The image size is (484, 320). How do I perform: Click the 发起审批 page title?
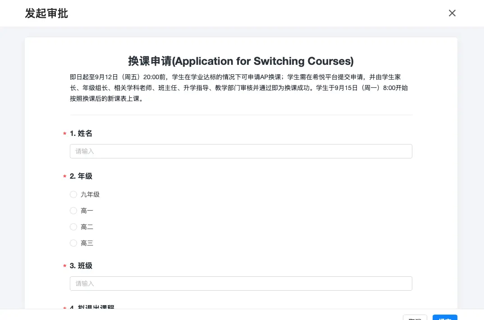click(46, 14)
